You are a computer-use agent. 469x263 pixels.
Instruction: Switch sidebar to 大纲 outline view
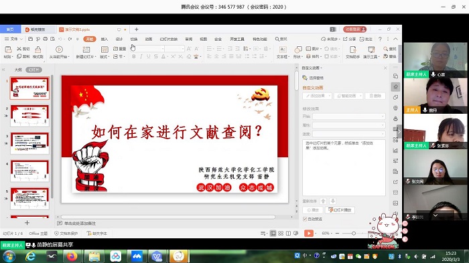pos(18,70)
